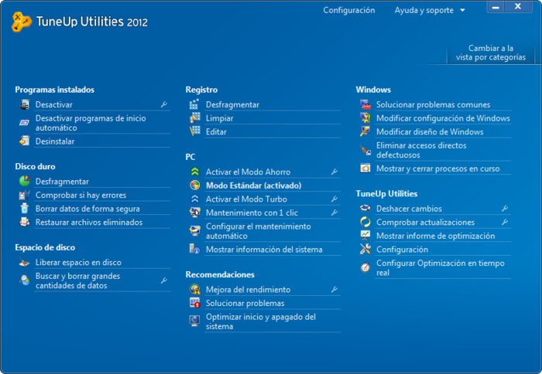Open Mostrar y cerrar procesos en curso
Image resolution: width=542 pixels, height=374 pixels.
pyautogui.click(x=438, y=168)
